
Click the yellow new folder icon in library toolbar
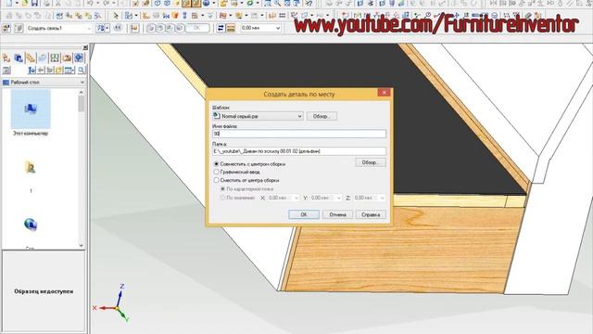[x=59, y=71]
